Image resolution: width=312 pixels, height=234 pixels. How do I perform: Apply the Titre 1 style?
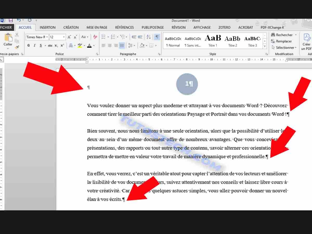click(213, 41)
